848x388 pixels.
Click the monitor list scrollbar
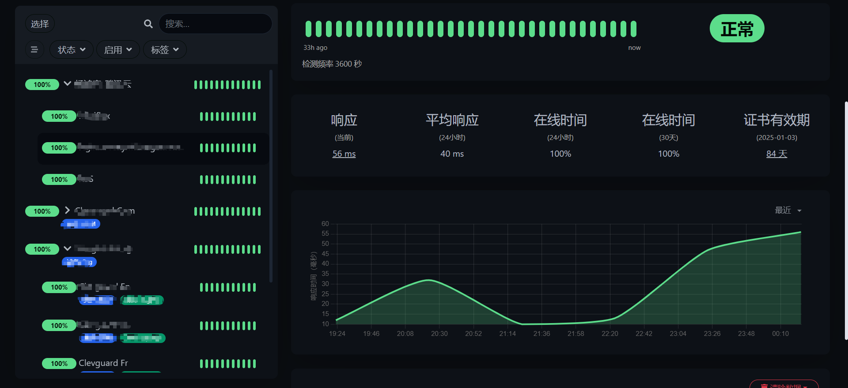click(x=271, y=176)
